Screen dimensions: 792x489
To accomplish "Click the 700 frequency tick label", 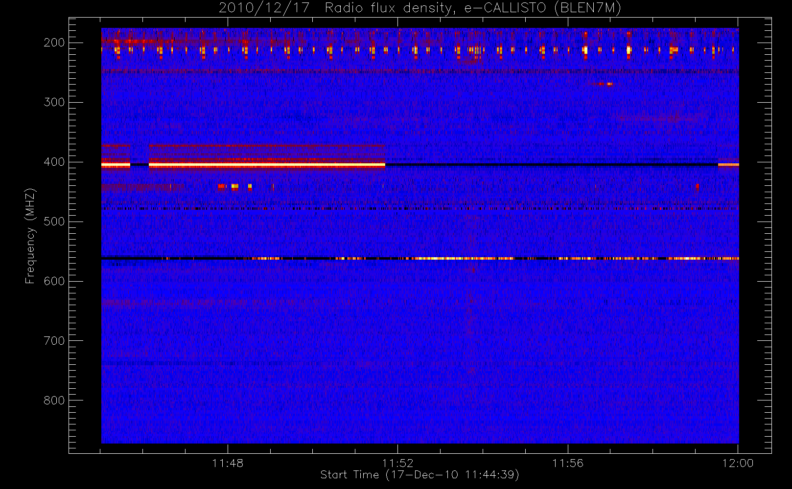I will coord(54,341).
